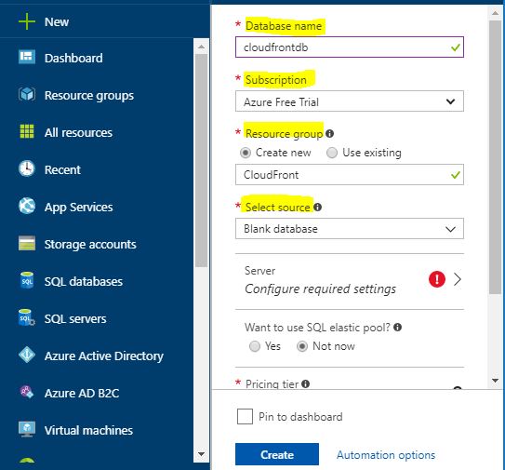Viewport: 505px width, 470px height.
Task: Click the red error icon on Server
Action: [437, 279]
